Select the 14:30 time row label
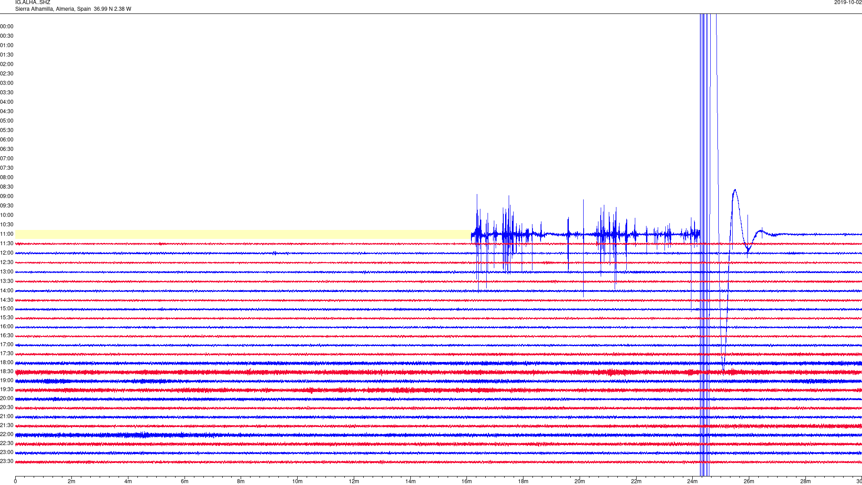Image resolution: width=862 pixels, height=485 pixels. pyautogui.click(x=7, y=300)
